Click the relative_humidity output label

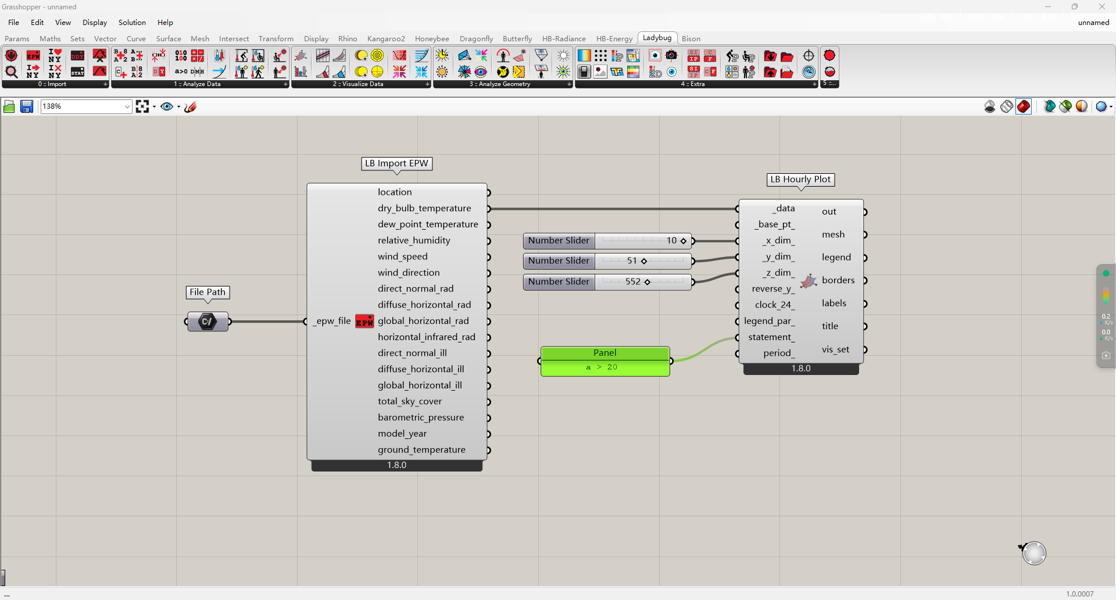(x=414, y=241)
